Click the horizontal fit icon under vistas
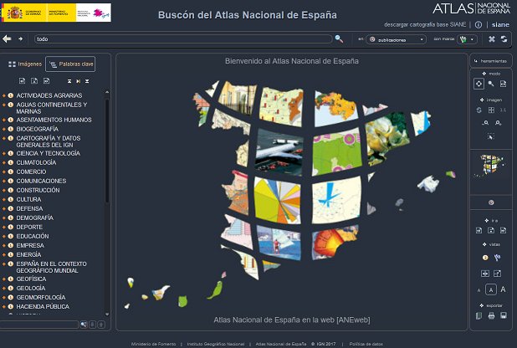 (485, 274)
